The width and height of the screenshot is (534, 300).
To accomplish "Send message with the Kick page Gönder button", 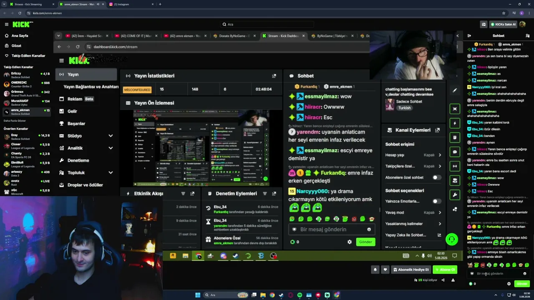I will (x=522, y=284).
